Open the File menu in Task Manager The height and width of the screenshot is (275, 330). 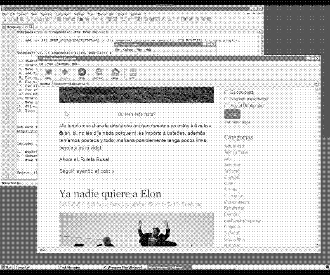coord(118,50)
